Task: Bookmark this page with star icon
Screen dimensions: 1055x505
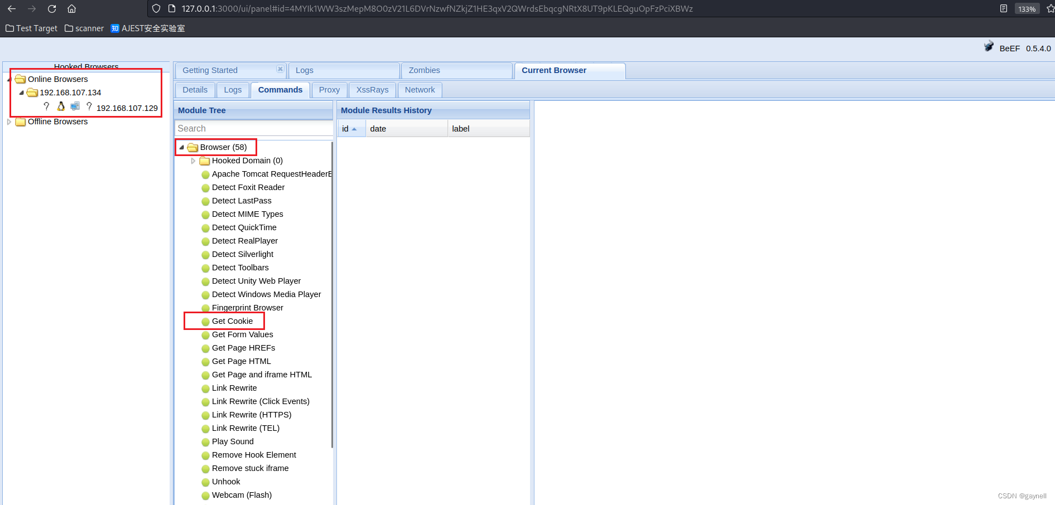Action: point(1050,9)
